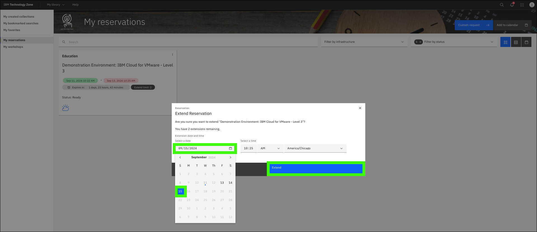Go to My bookmarked searches

tap(21, 23)
